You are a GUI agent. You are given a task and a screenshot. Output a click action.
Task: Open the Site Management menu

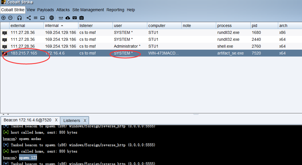88,10
